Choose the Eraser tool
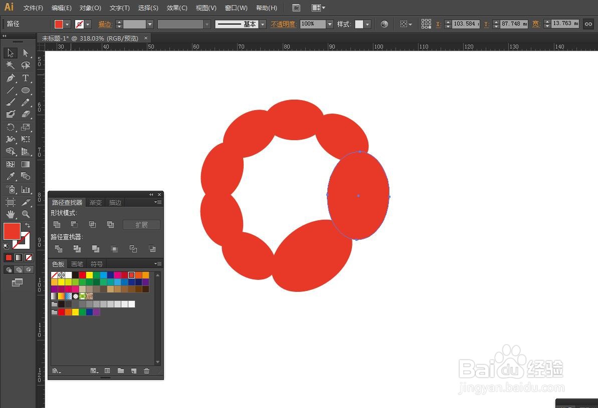Screen dimensions: 598x408 [26, 114]
